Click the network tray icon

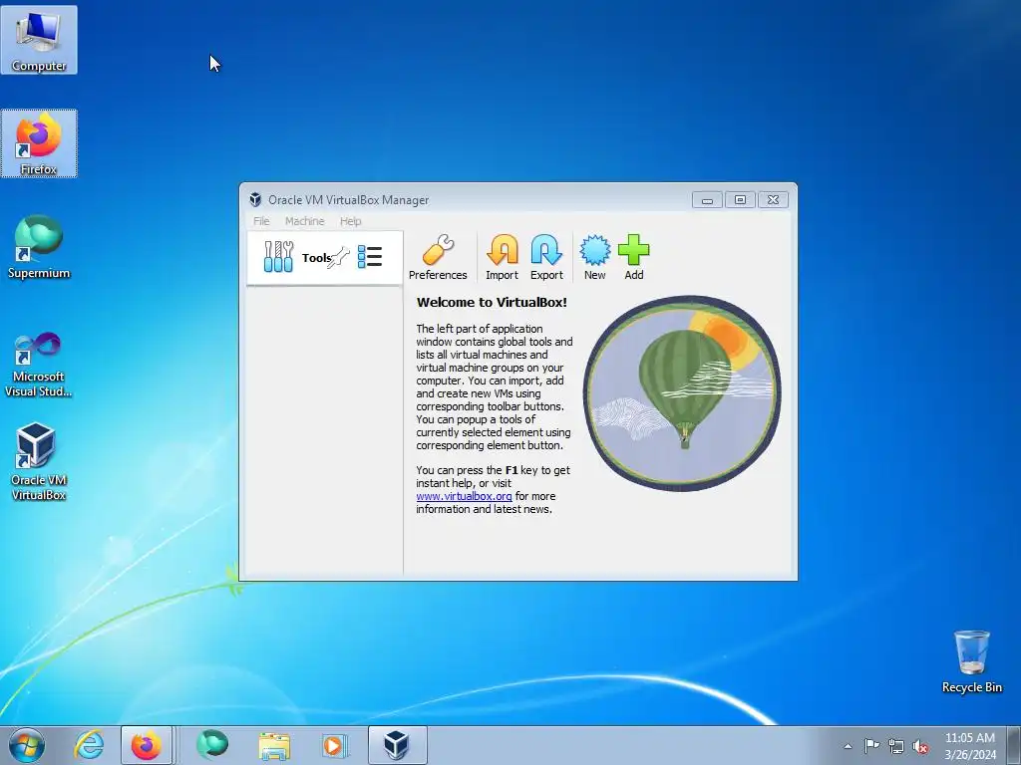[896, 746]
